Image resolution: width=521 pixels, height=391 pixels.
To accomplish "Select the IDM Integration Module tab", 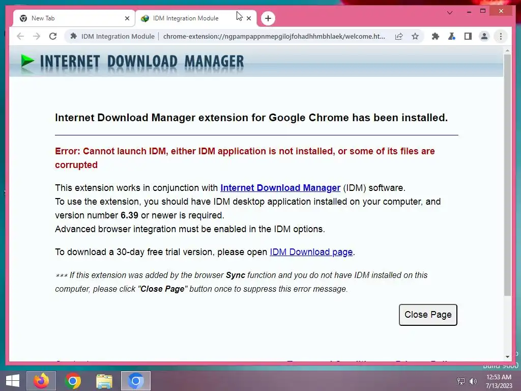I will 195,18.
